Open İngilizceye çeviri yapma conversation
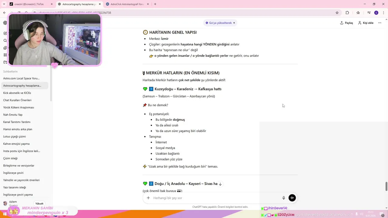 (x=25, y=195)
